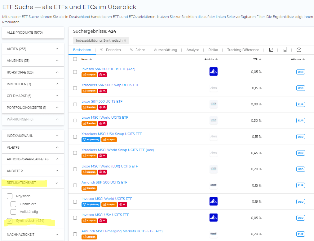The image size is (314, 241).
Task: Expand the PORTFOLIOKONZEPTE (1) filter
Action: click(33, 108)
